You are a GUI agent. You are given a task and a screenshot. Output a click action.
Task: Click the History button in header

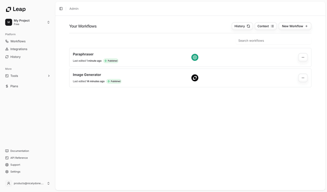(x=242, y=26)
